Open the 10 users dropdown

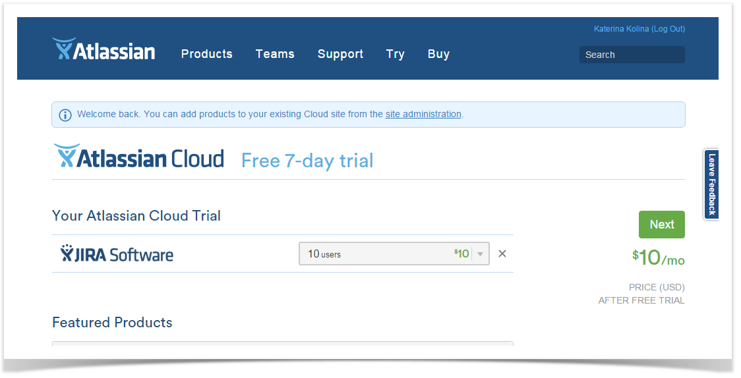pyautogui.click(x=394, y=254)
